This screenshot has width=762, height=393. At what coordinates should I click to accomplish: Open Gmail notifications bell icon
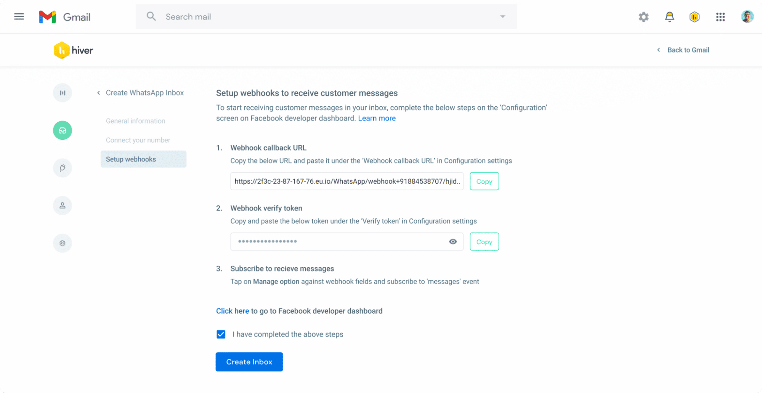tap(669, 17)
